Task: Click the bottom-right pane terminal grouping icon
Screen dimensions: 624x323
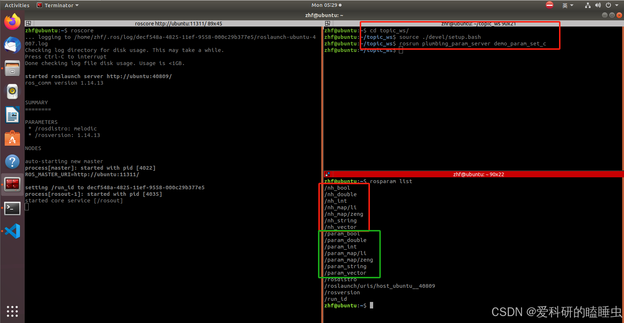Action: [x=327, y=174]
